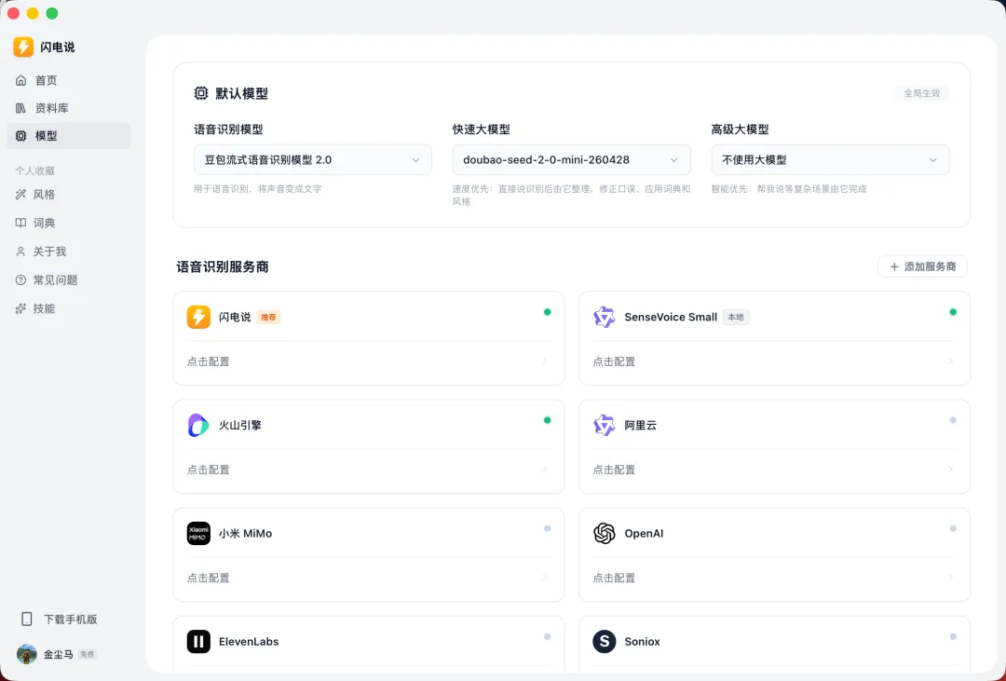Click gray status dot on Soniox card

[953, 636]
